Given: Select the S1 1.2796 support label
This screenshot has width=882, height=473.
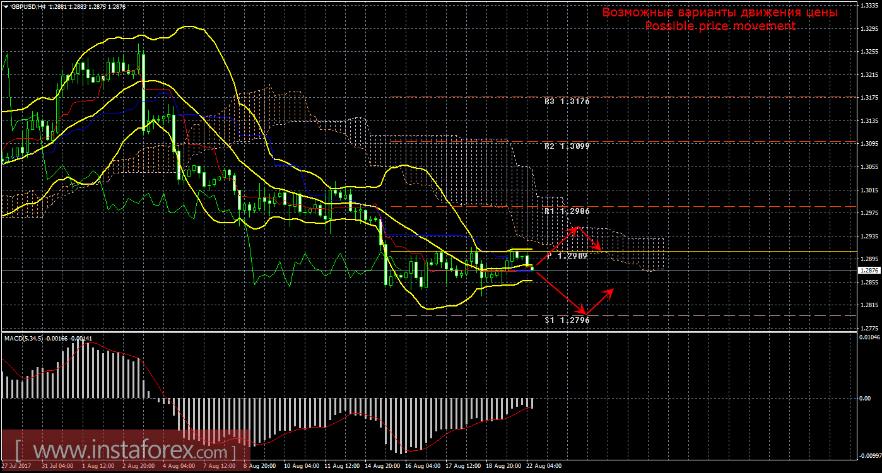Looking at the screenshot, I should [x=567, y=320].
